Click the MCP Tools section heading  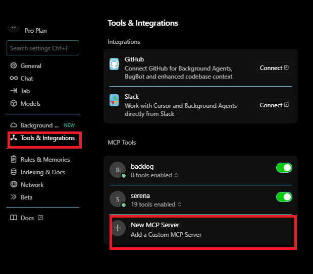[x=122, y=143]
